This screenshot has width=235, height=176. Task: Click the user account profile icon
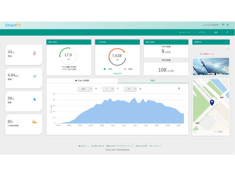pos(223,25)
